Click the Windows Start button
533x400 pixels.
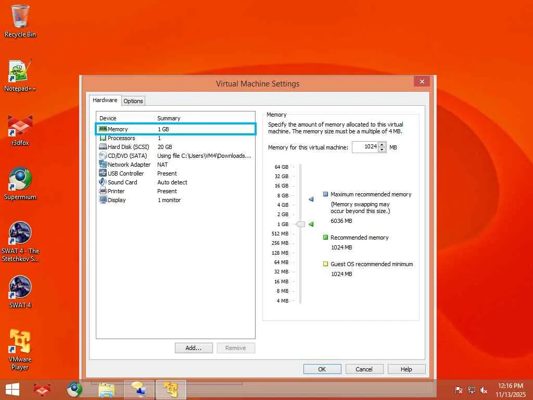click(x=12, y=390)
